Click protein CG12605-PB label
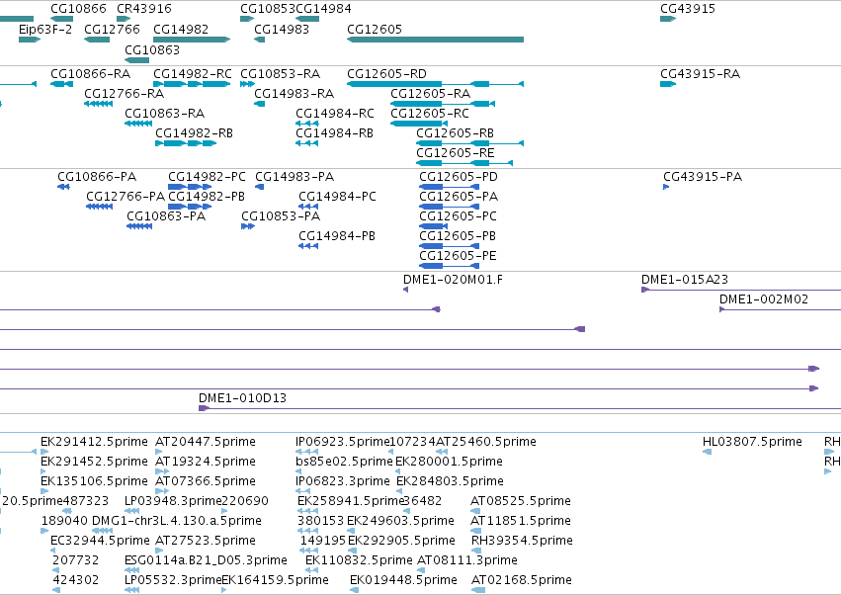The image size is (841, 595). (x=458, y=236)
